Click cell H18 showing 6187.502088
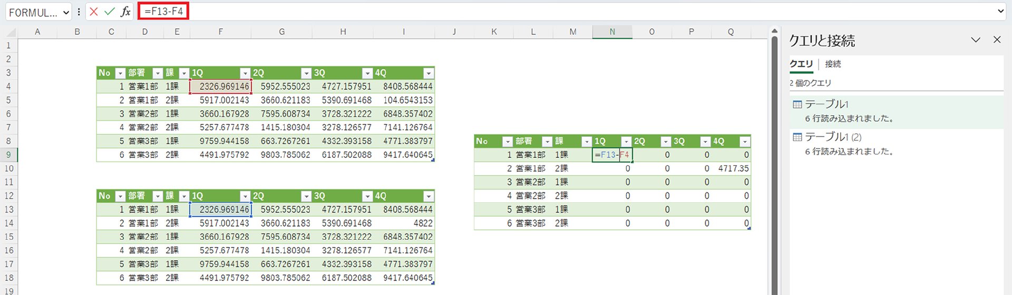 343,278
